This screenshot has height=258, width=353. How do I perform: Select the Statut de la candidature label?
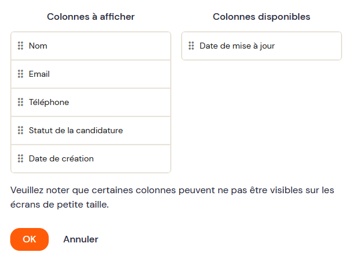76,130
